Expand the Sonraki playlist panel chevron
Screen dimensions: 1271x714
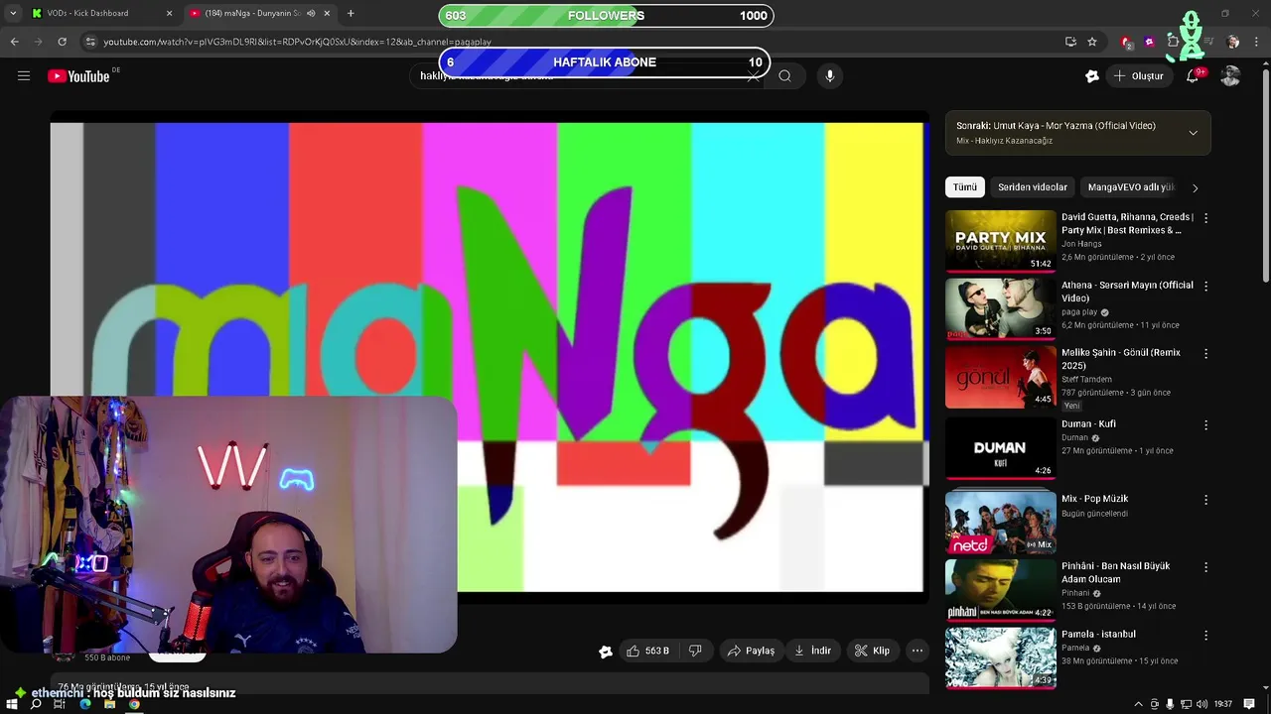[x=1193, y=133]
